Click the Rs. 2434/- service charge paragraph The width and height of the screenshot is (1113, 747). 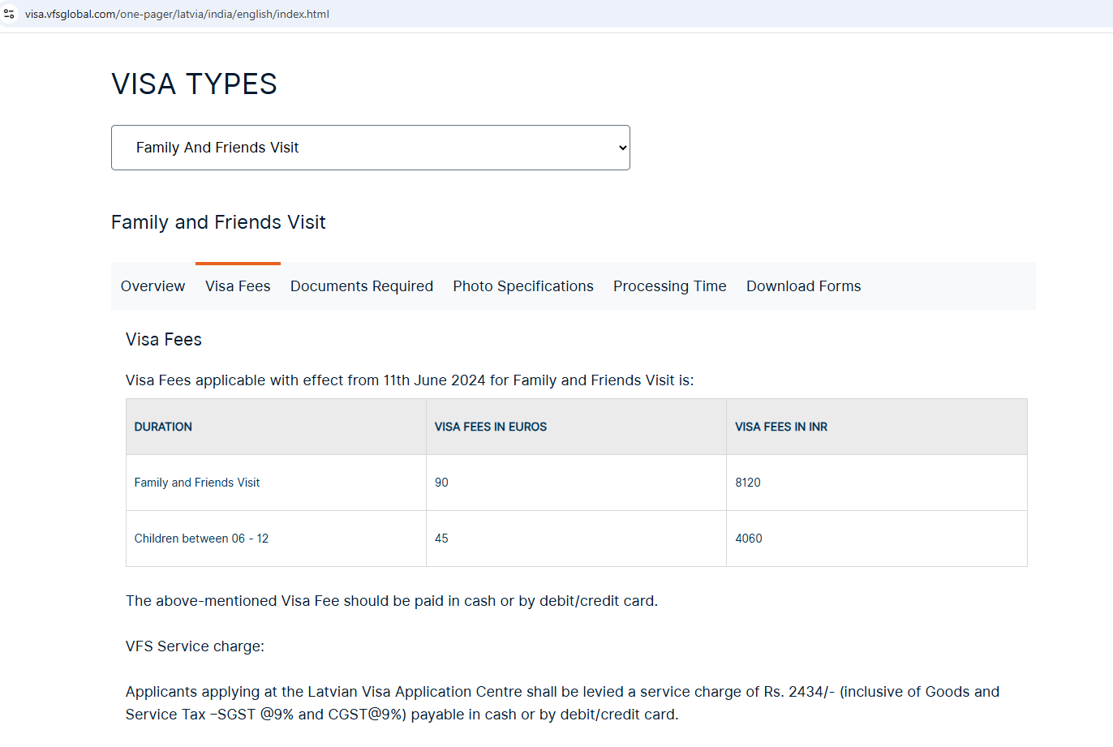pyautogui.click(x=563, y=703)
